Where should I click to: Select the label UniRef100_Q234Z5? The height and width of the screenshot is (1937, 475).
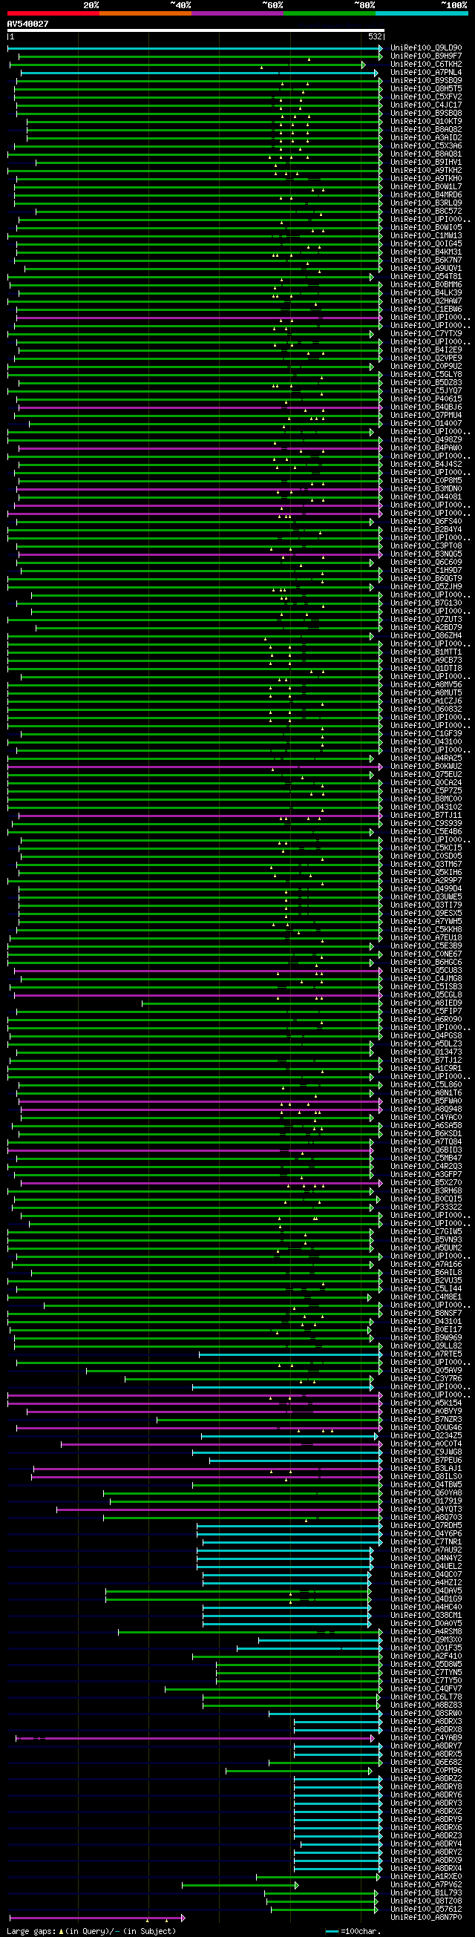(x=426, y=1436)
